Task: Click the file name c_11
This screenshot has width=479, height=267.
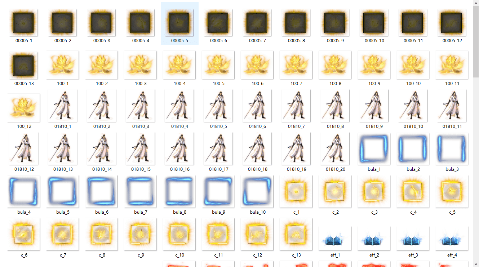Action: coord(218,255)
